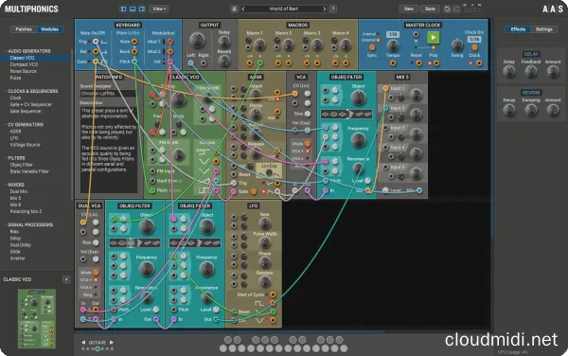Toggle the left sidebar panel view icon
The width and height of the screenshot is (568, 356).
[123, 9]
